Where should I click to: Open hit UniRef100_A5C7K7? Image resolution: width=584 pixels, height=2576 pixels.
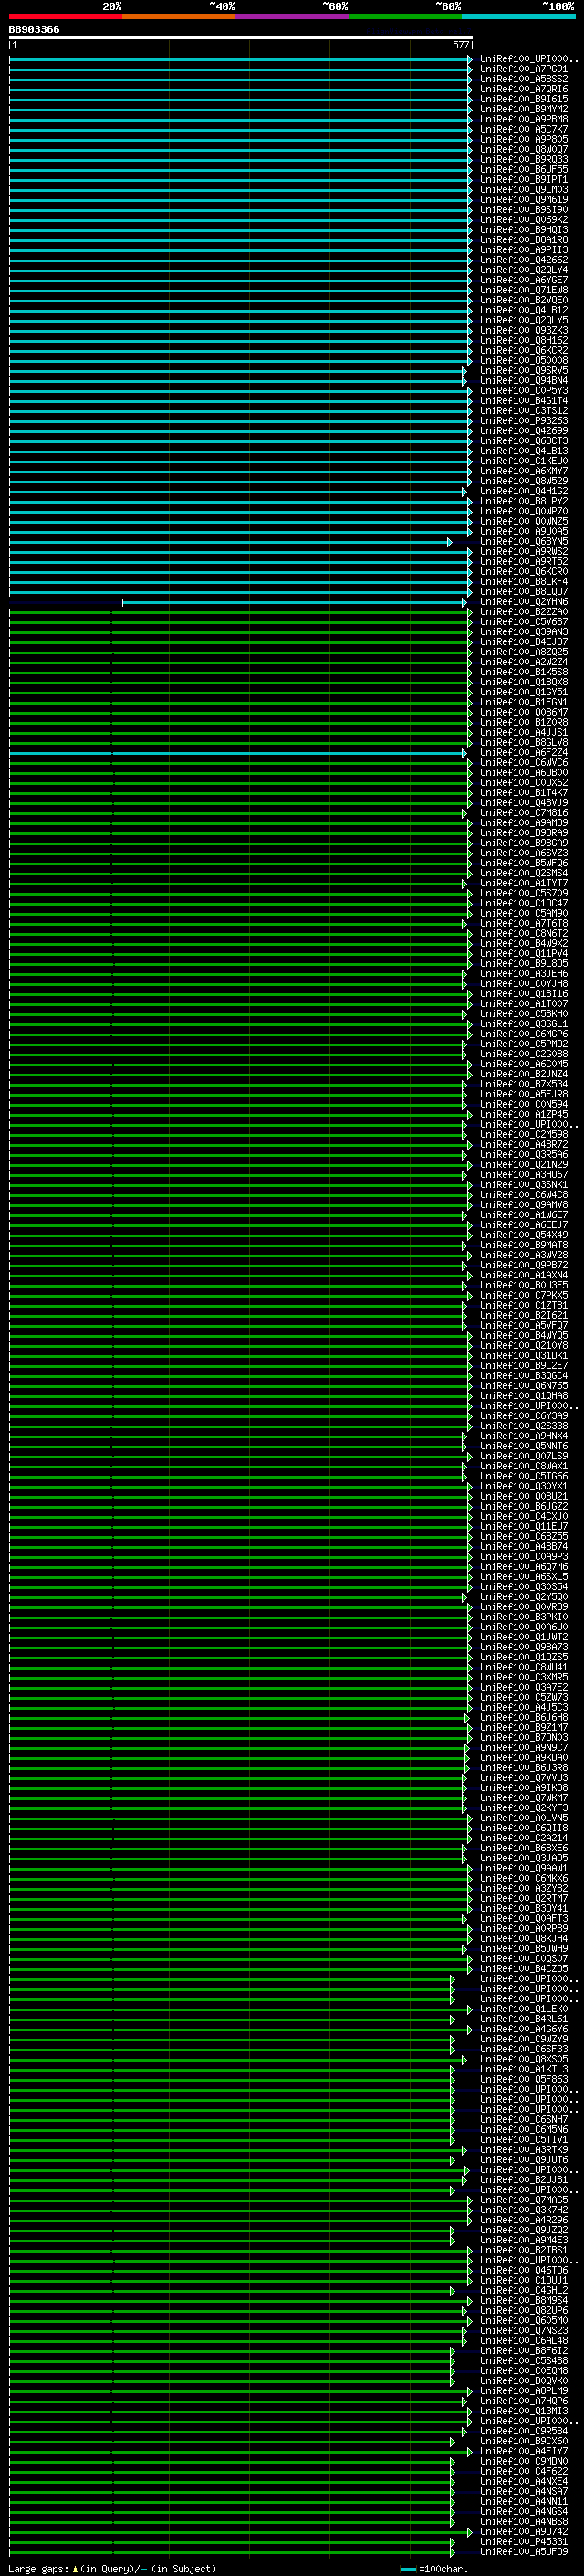[524, 129]
